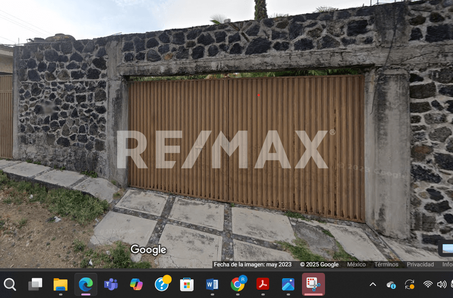This screenshot has width=453, height=298.
Task: Launch Microsoft Copilot from the taskbar
Action: pos(136,284)
